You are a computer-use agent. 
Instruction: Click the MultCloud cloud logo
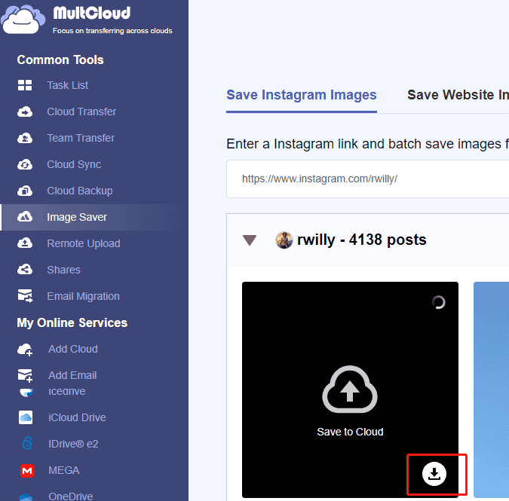[x=23, y=19]
